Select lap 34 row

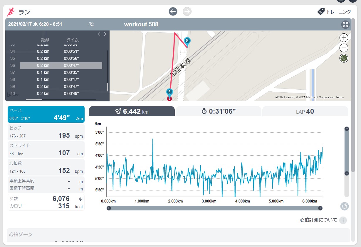pyautogui.click(x=61, y=51)
